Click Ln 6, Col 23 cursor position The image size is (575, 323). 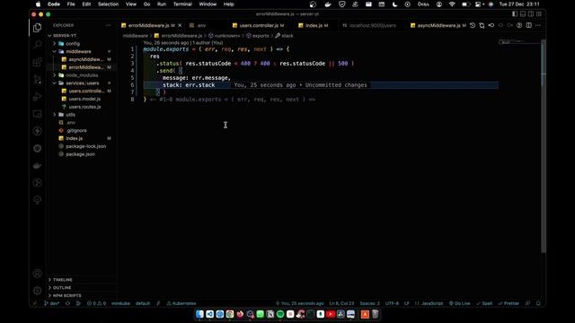341,303
